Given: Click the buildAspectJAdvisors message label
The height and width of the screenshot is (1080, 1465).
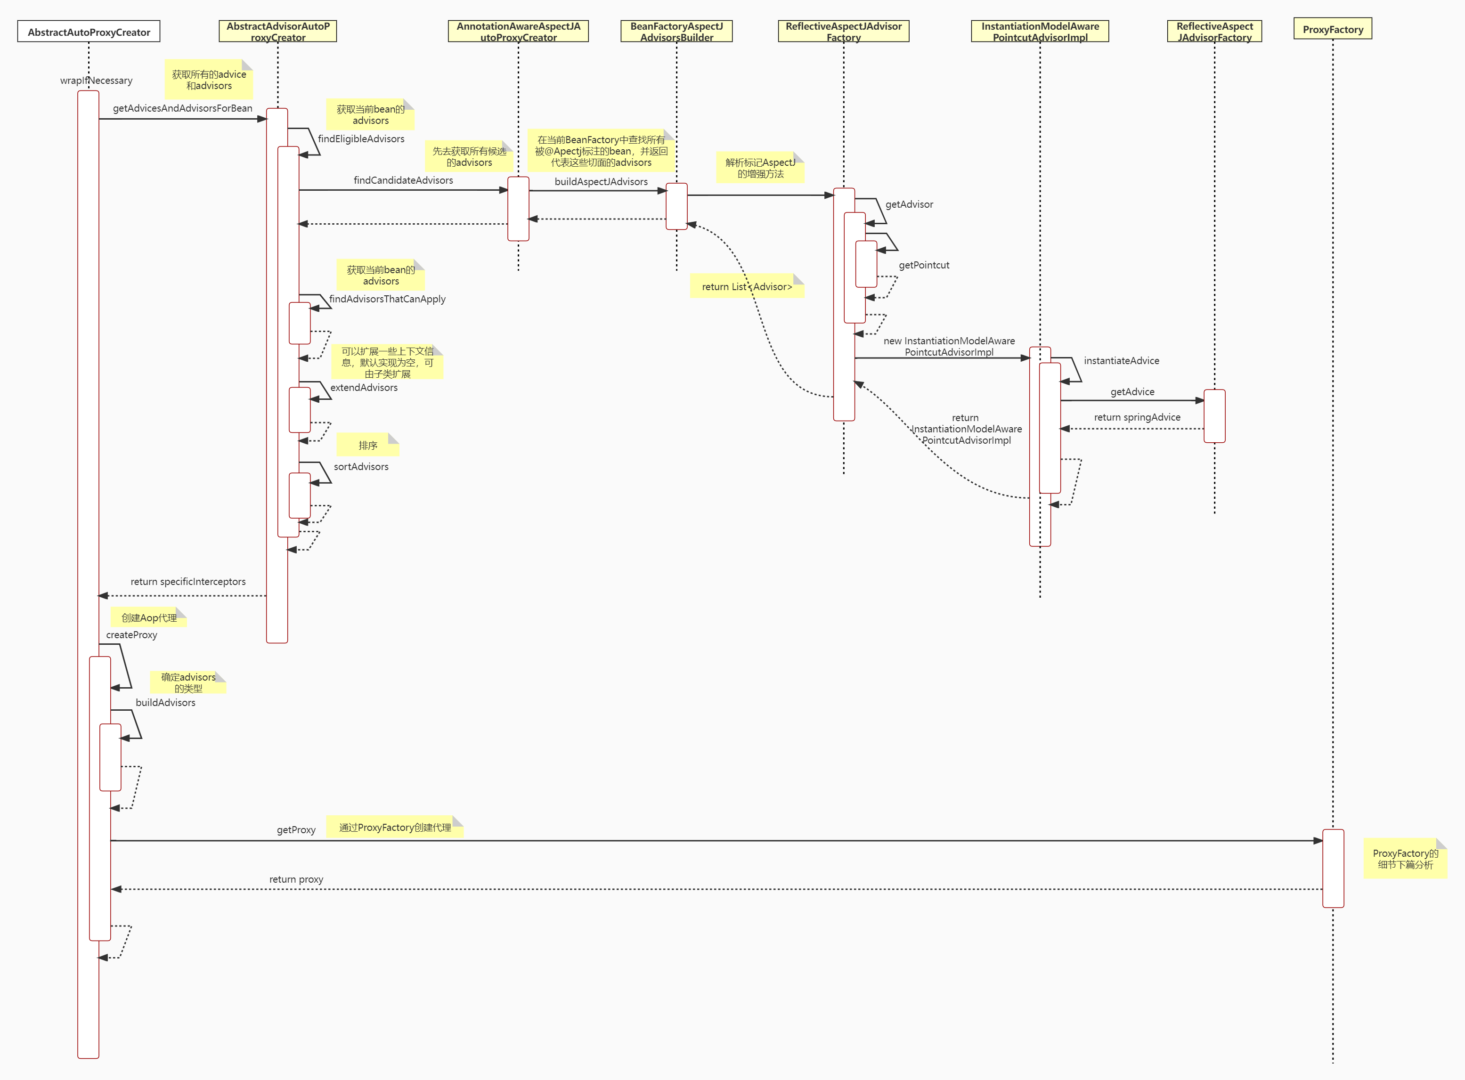Looking at the screenshot, I should (601, 182).
